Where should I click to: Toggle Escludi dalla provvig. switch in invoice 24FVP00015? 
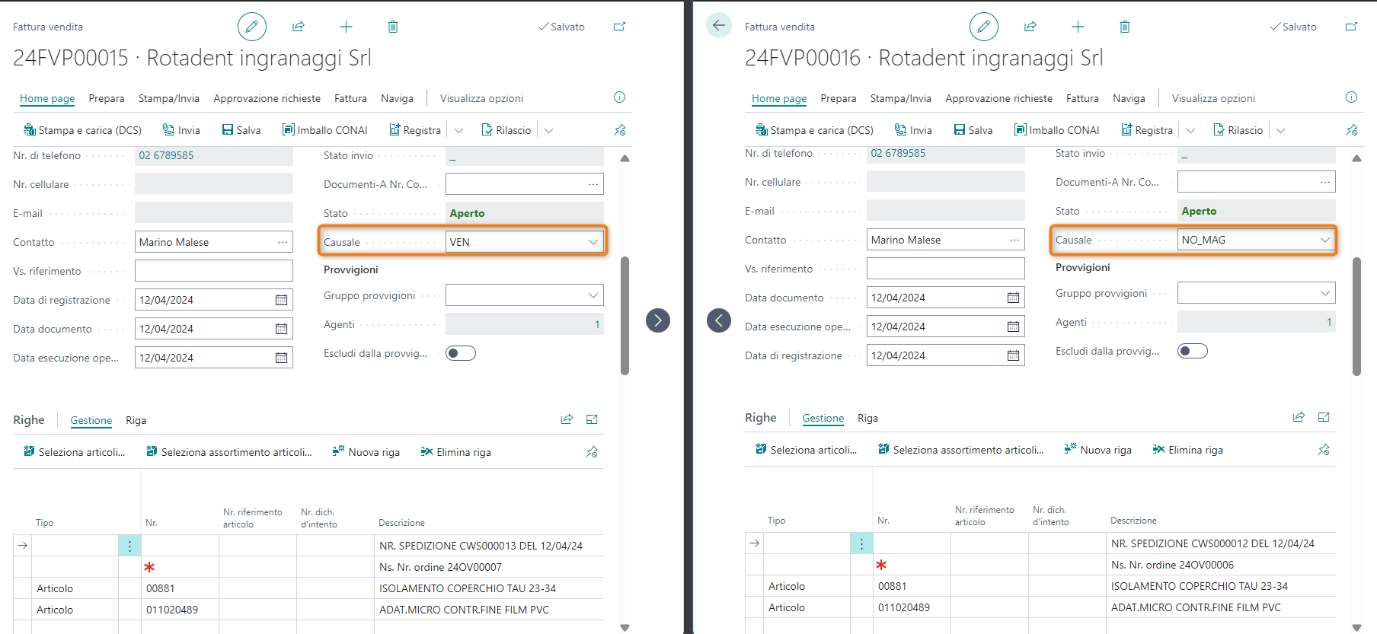pos(461,353)
